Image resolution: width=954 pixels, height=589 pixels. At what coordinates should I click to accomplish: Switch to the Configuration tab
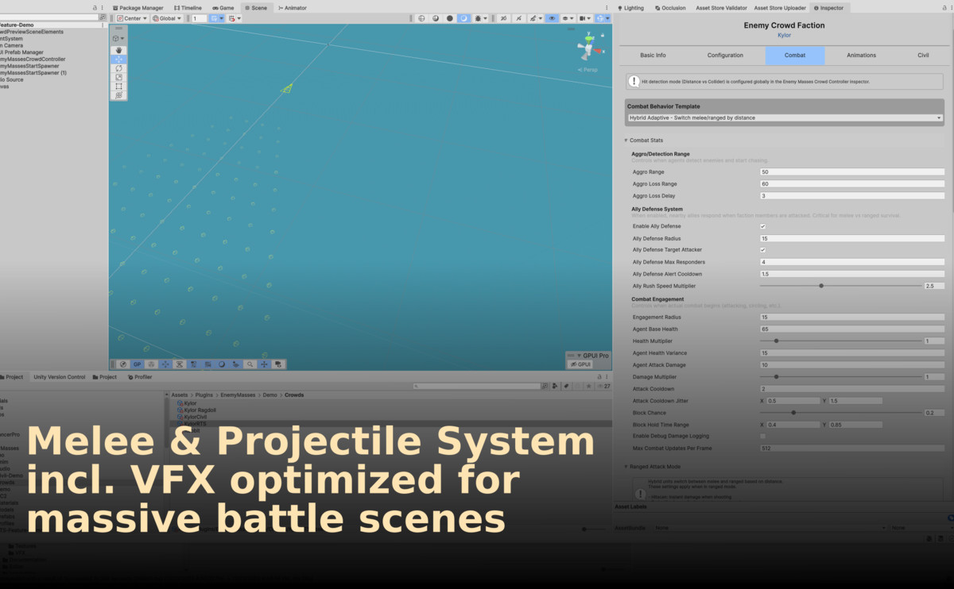[725, 55]
